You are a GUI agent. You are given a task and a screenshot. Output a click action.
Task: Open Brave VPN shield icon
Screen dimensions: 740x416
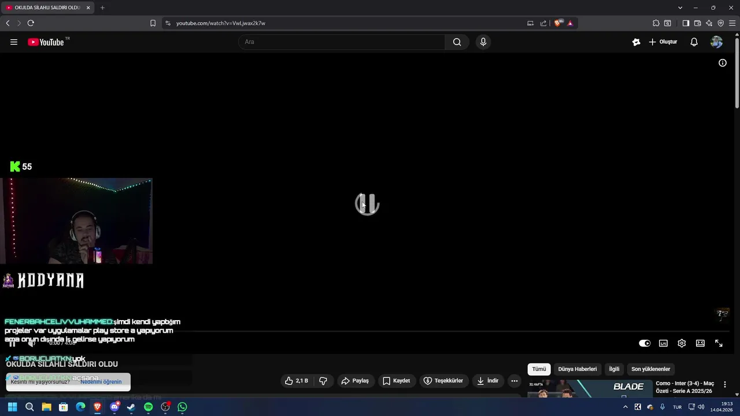coord(720,23)
